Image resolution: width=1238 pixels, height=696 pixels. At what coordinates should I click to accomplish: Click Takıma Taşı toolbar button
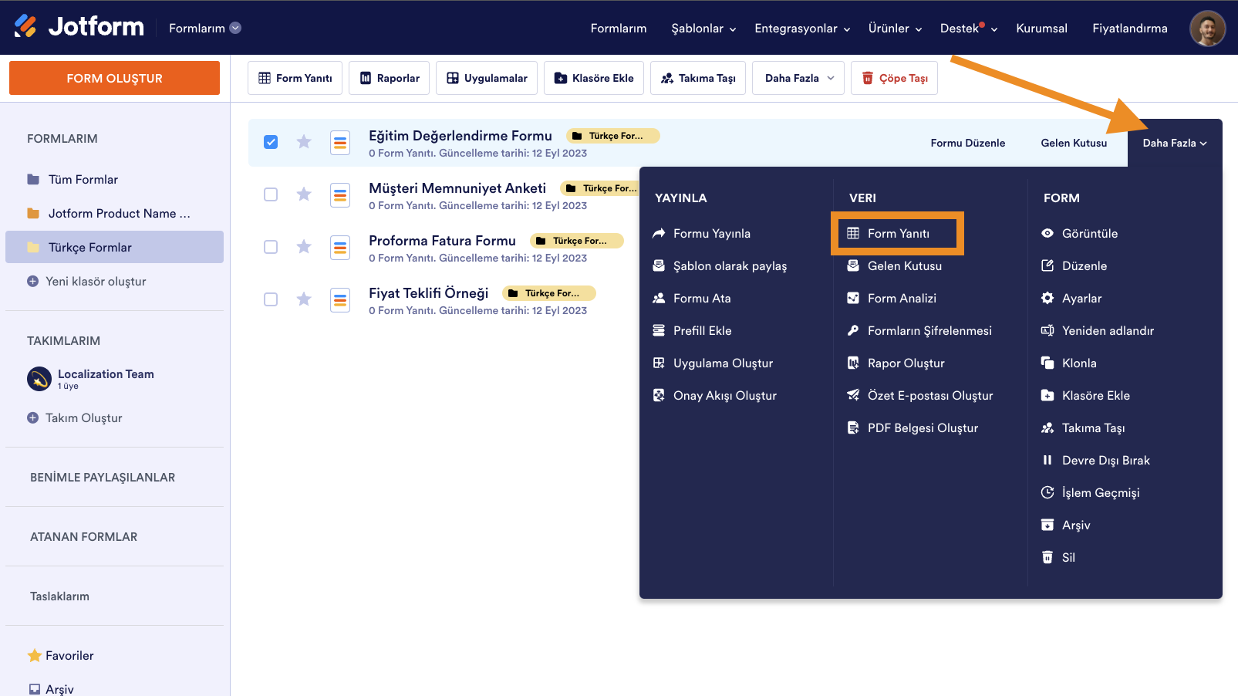(x=697, y=78)
